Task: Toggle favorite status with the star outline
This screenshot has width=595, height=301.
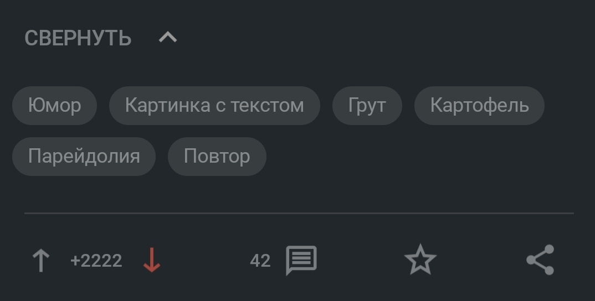Action: (420, 260)
